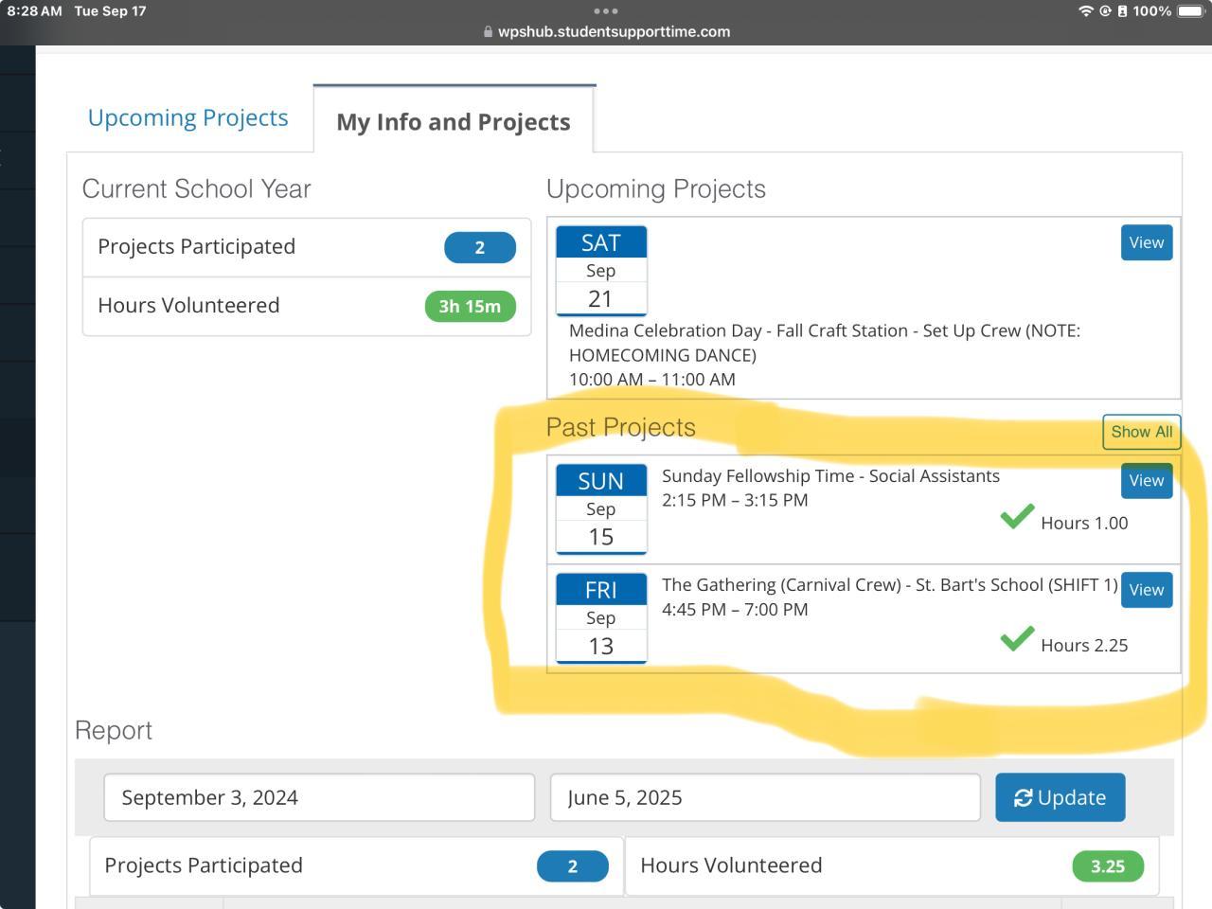Tap the battery icon in status bar
This screenshot has height=909, width=1212.
(1190, 11)
